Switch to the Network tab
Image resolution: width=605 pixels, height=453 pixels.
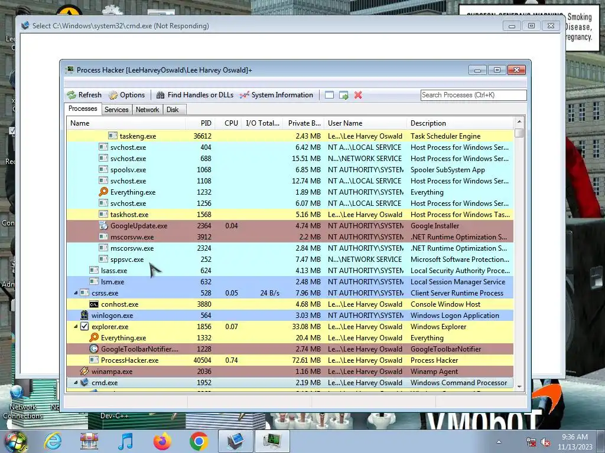point(147,110)
